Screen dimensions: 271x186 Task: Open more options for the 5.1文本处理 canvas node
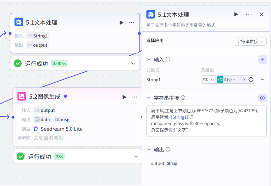131,22
